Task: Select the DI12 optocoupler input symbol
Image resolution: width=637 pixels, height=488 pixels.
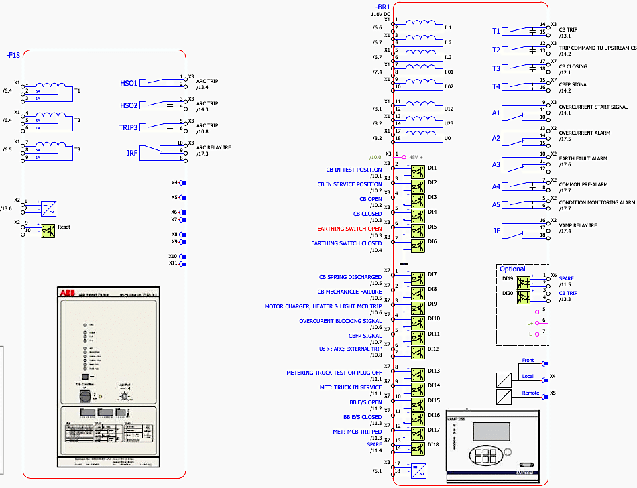Action: 418,353
